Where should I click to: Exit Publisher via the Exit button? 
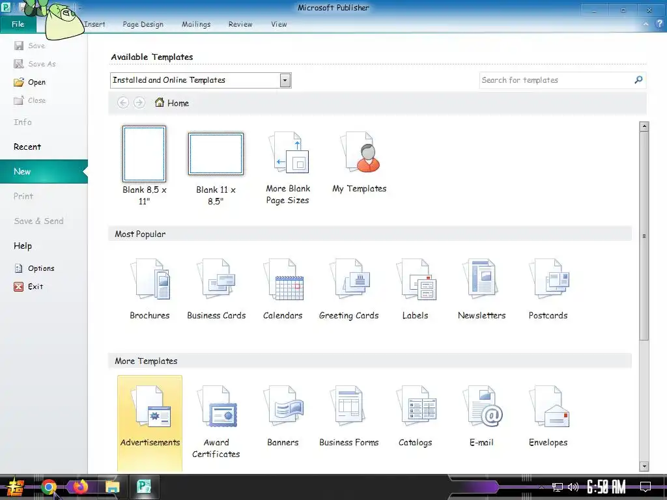[x=29, y=286]
